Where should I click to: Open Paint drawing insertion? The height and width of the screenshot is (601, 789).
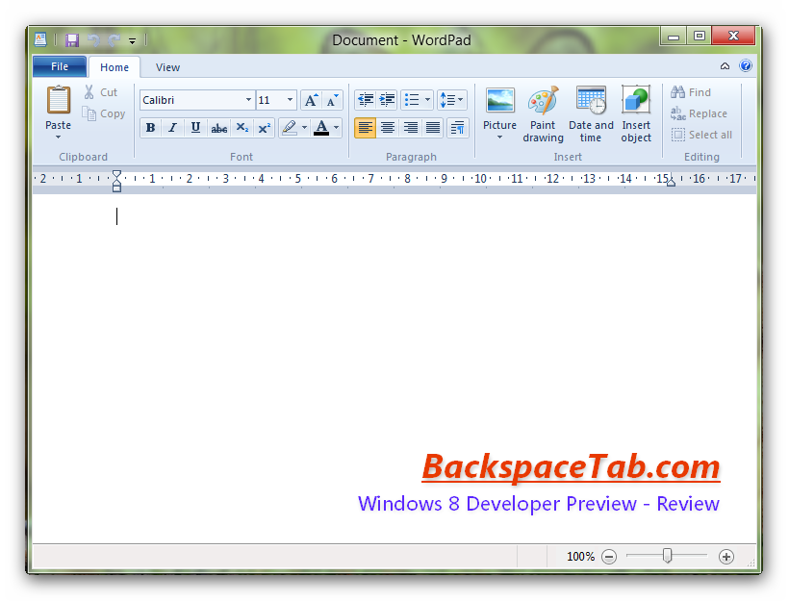[x=543, y=108]
